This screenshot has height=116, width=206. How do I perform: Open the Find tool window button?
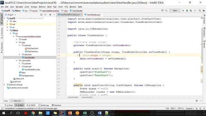click(x=9, y=105)
